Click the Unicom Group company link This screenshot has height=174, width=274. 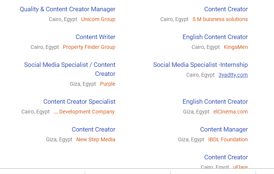98,19
